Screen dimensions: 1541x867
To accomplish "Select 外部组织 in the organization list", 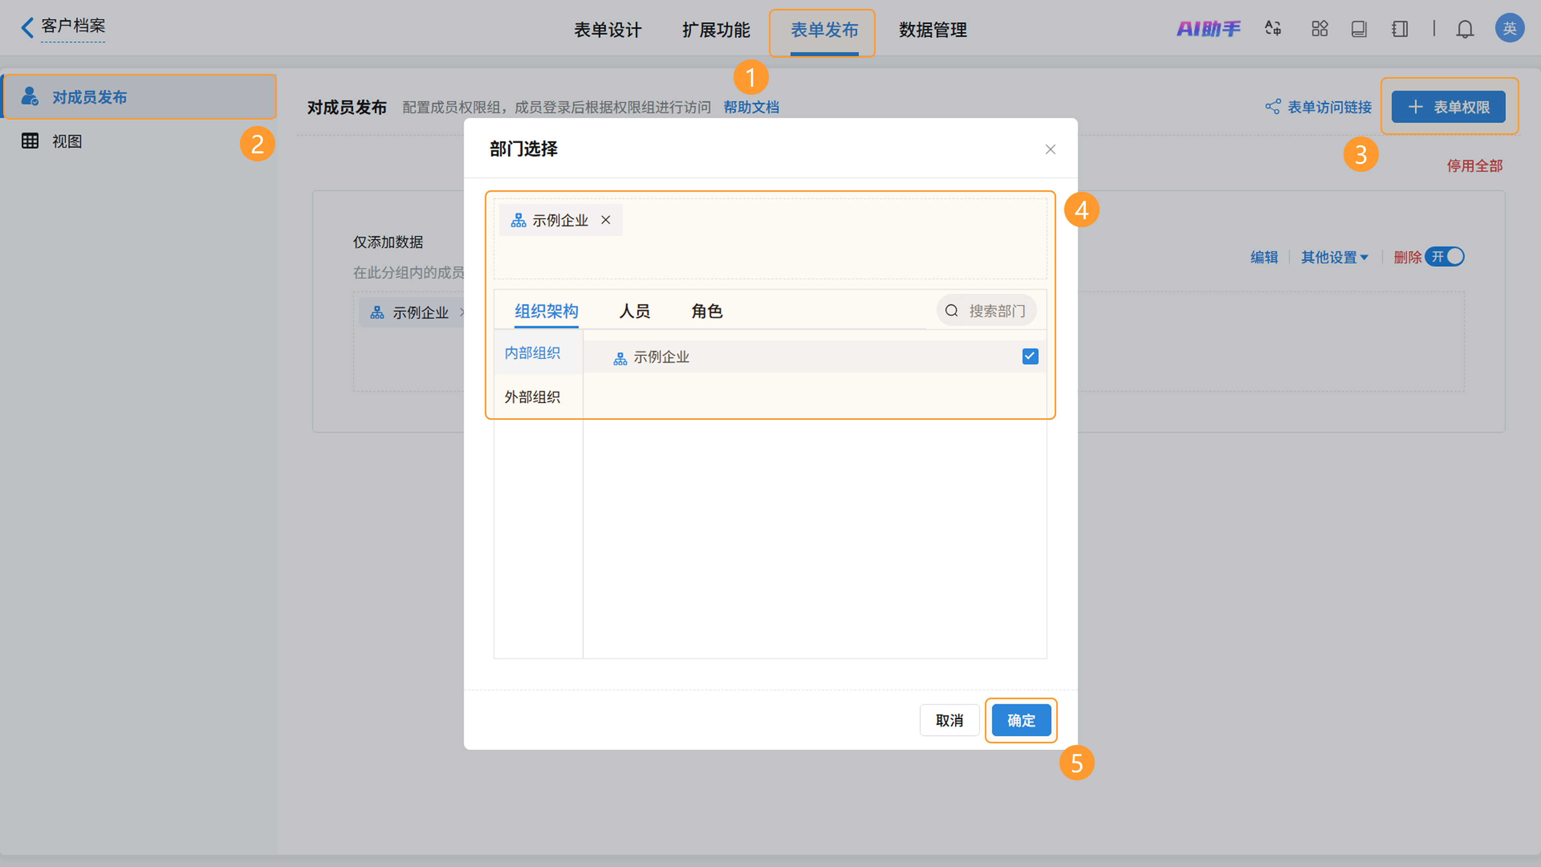I will 532,397.
